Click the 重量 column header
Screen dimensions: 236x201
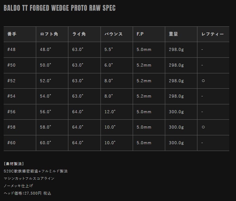pyautogui.click(x=173, y=34)
